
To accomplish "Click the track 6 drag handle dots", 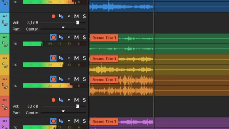I will pos(5,100).
